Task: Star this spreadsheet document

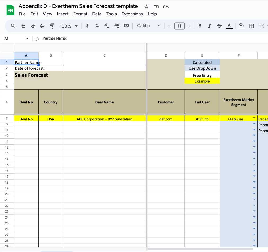Action: tap(146, 7)
